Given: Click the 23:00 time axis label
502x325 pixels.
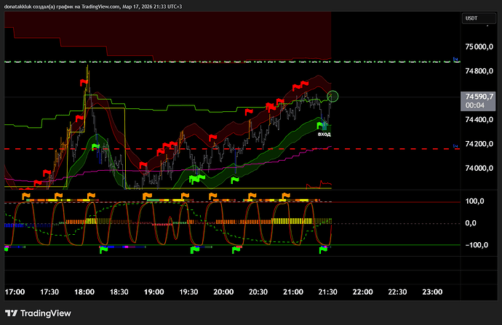Looking at the screenshot, I should (x=432, y=292).
